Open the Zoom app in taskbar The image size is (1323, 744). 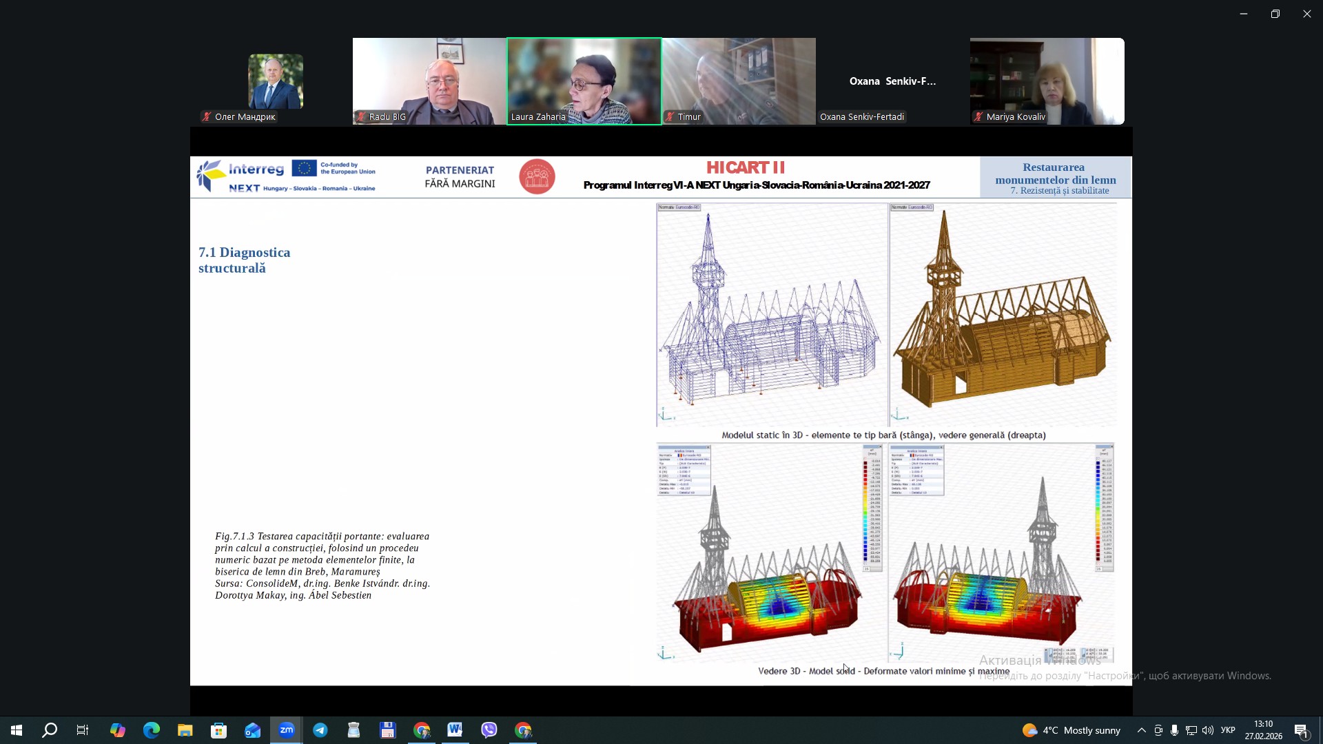pos(287,730)
